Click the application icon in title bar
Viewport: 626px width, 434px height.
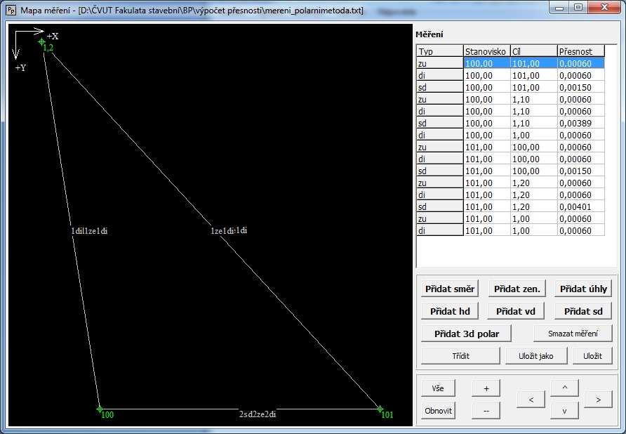tap(11, 10)
